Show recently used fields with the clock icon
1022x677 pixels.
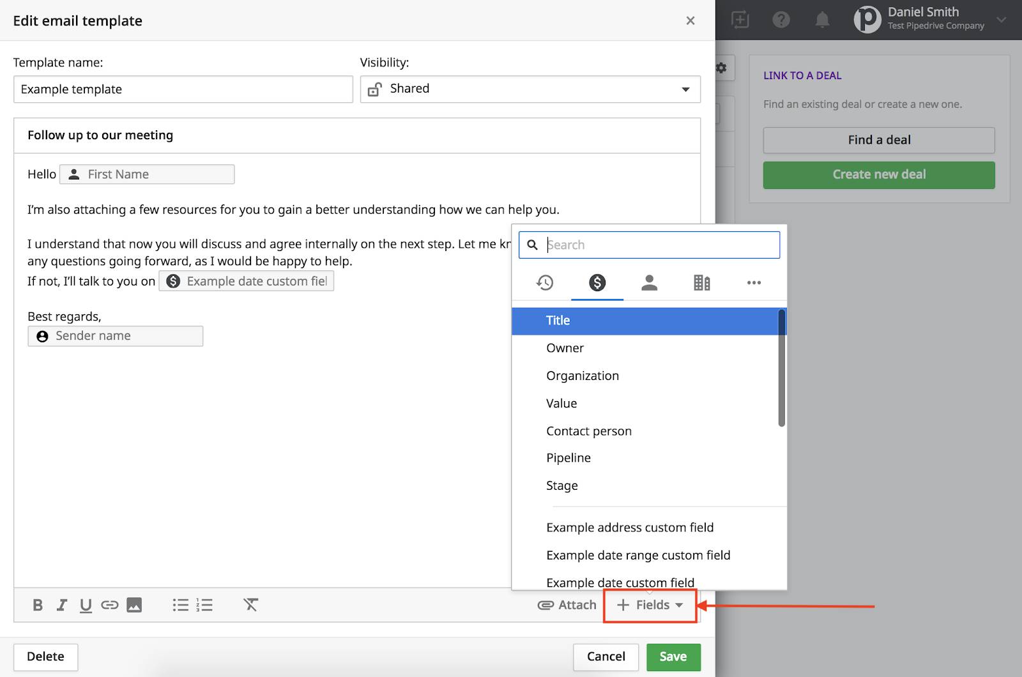[545, 282]
